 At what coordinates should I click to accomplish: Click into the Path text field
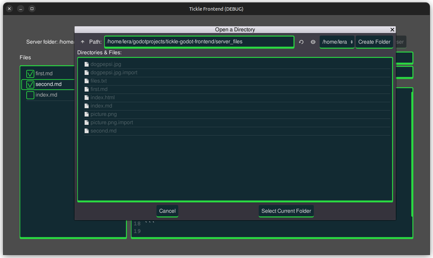point(199,42)
